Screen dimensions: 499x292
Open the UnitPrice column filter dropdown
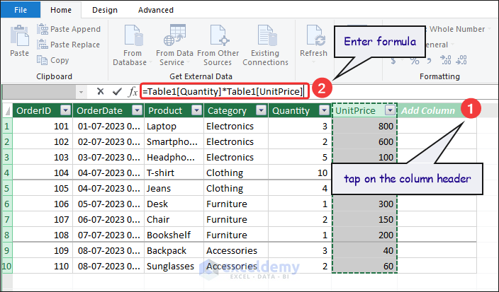pos(390,110)
